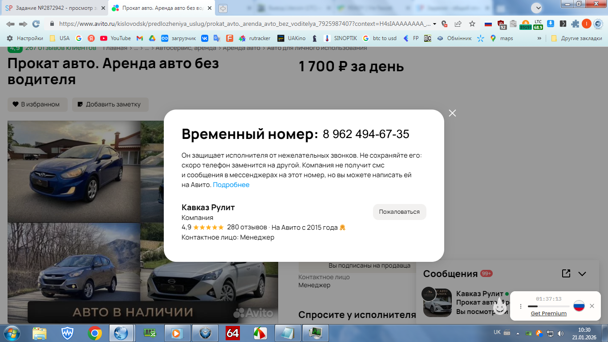Viewport: 608px width, 342px height.
Task: Click the taskbar volume speaker icon
Action: pyautogui.click(x=560, y=333)
